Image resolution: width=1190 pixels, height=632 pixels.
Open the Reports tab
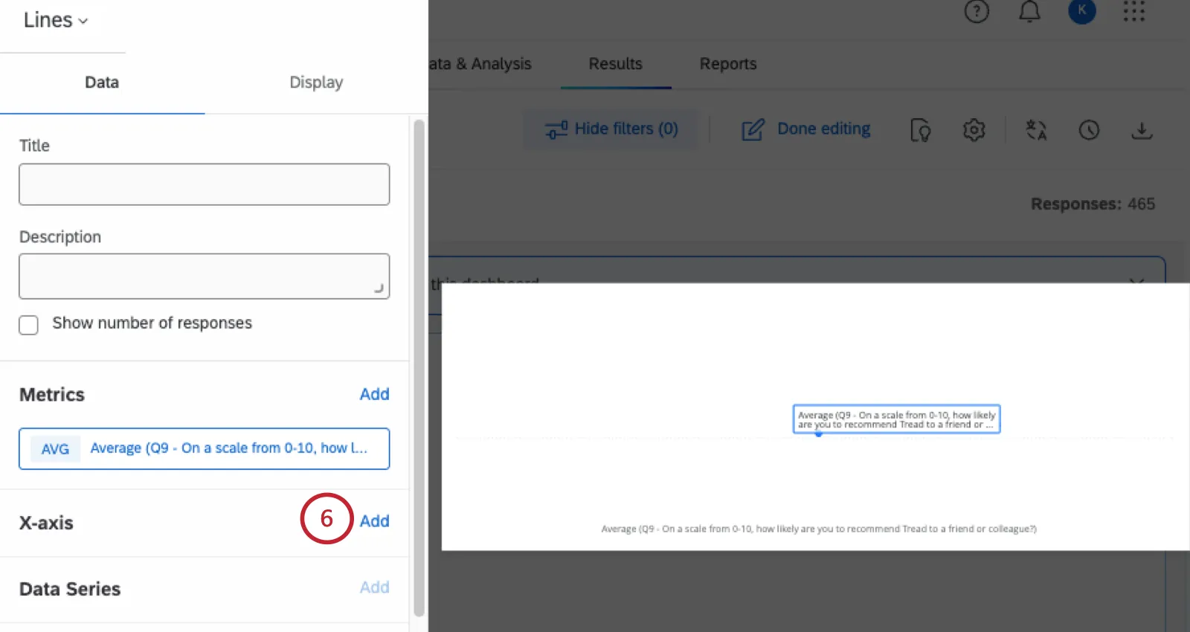click(728, 64)
